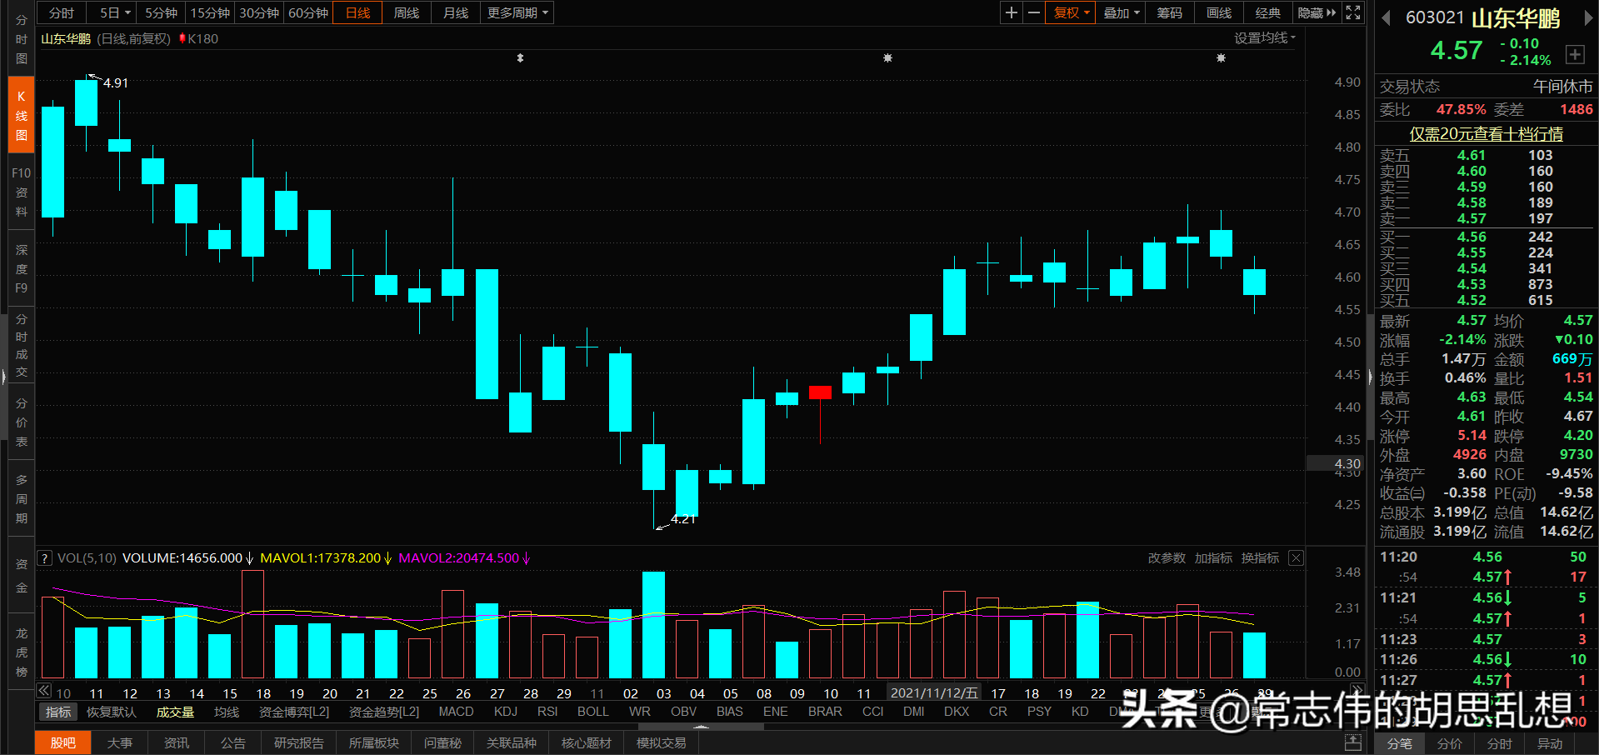Click the right arrow to view next stock
The image size is (1599, 755).
[1588, 18]
